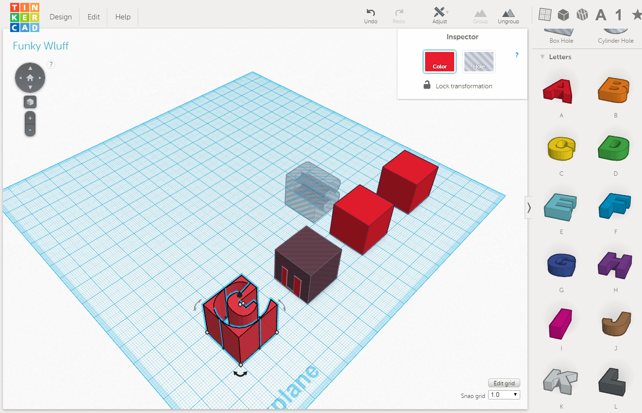Open the Help menu
The height and width of the screenshot is (413, 642).
pos(122,17)
